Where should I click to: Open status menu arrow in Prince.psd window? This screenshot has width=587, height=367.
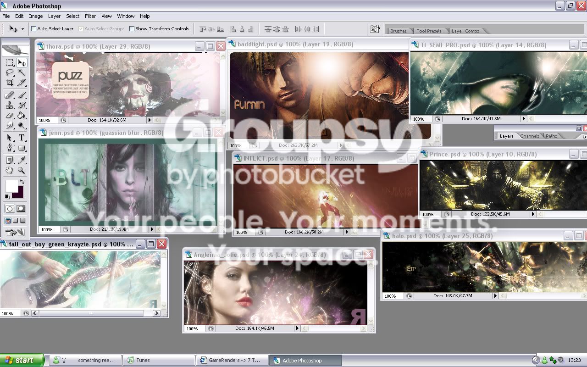[533, 214]
